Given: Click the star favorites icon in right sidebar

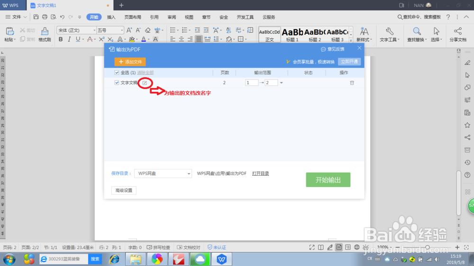Looking at the screenshot, I should pos(467,125).
